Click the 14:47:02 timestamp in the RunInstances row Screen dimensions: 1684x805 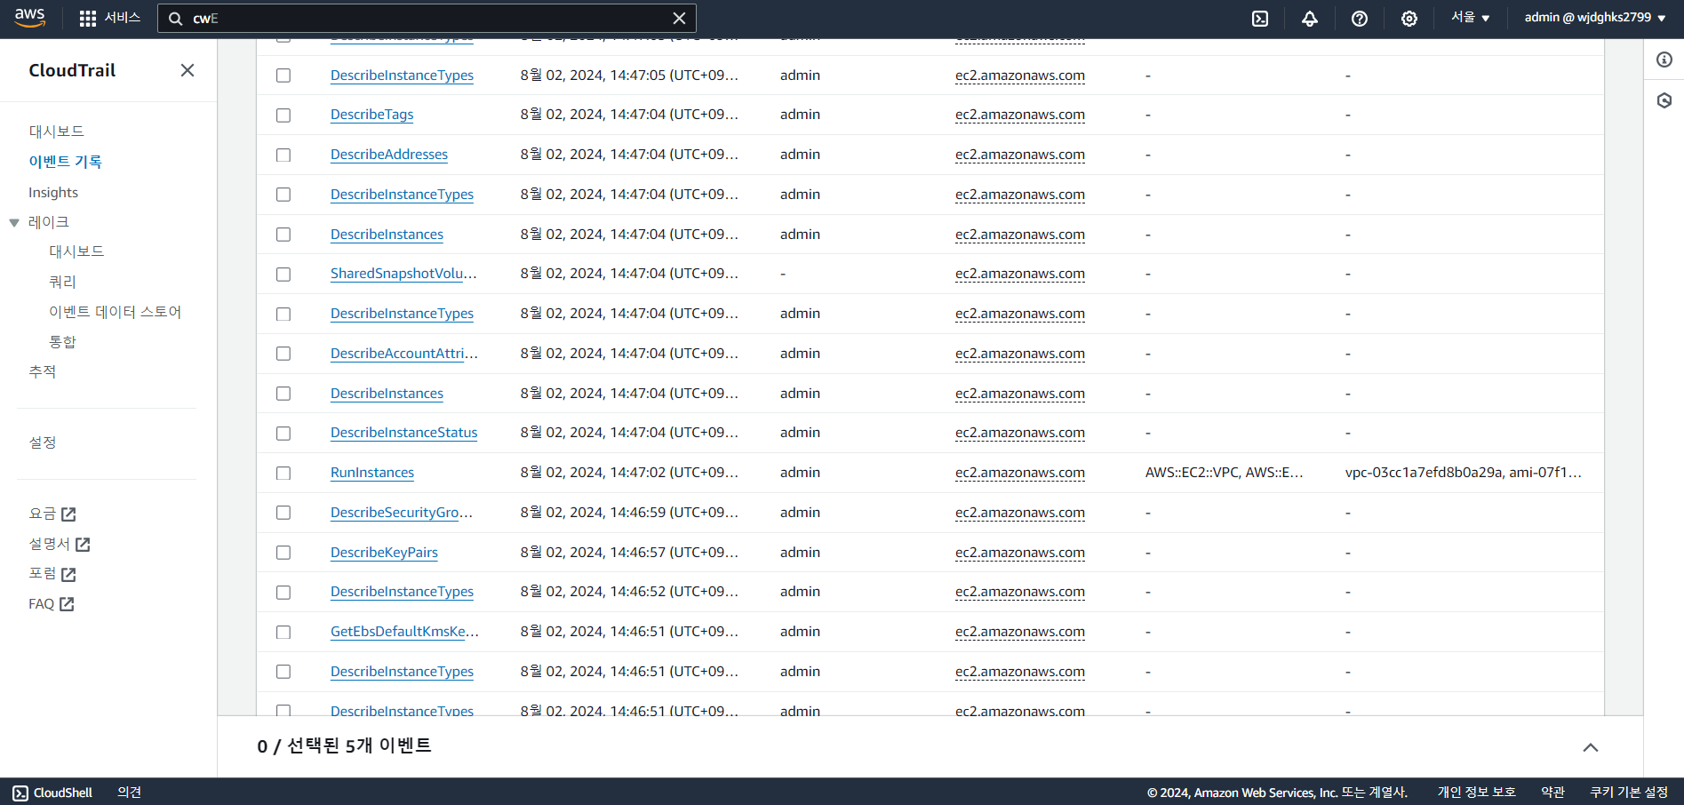pyautogui.click(x=629, y=473)
